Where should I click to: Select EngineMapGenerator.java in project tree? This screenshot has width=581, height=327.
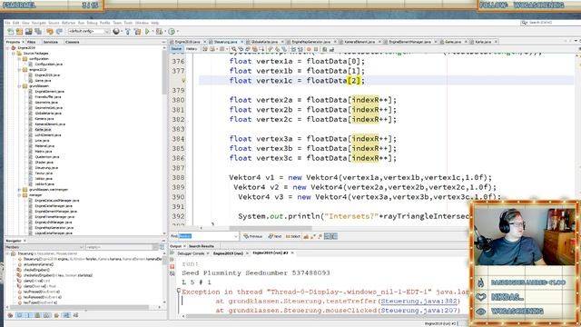tap(54, 228)
